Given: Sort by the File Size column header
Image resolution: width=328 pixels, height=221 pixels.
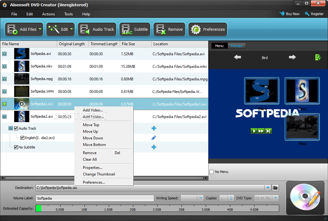Looking at the screenshot, I should 135,44.
